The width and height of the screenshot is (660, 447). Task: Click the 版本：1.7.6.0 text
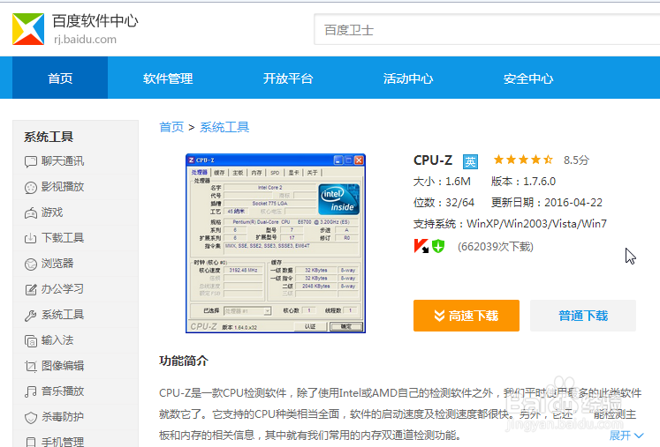tap(523, 182)
